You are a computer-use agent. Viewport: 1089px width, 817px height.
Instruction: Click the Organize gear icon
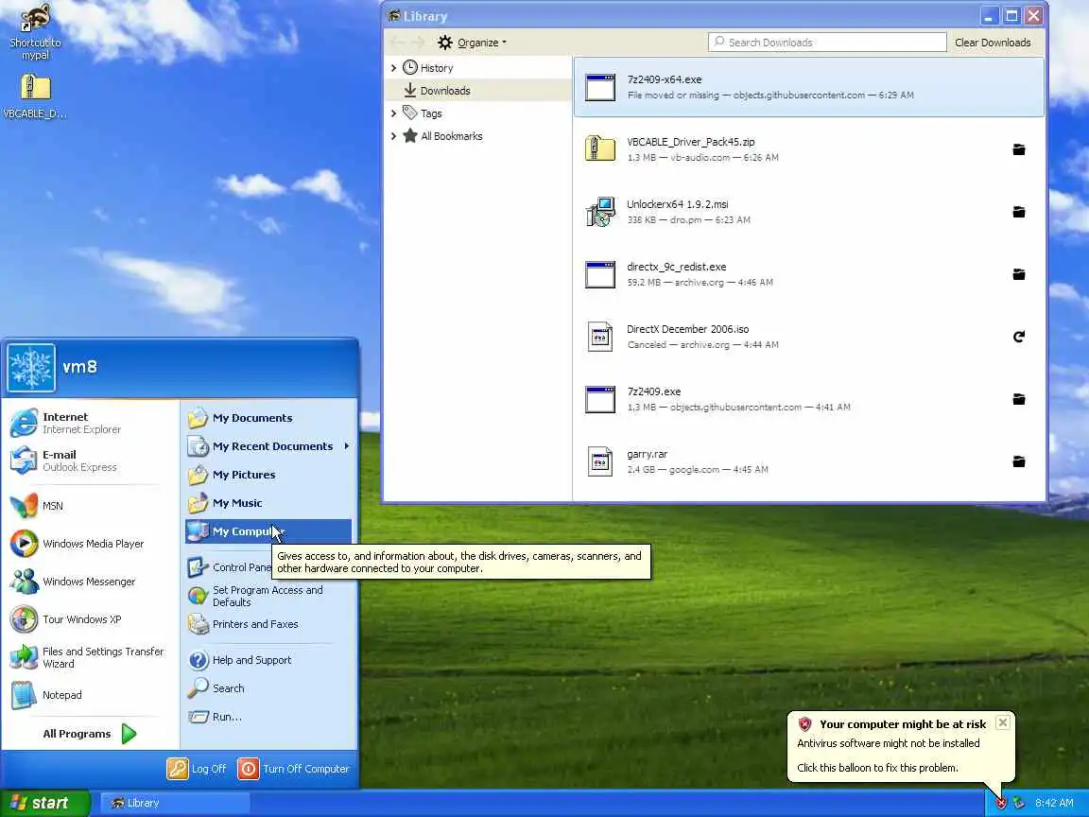click(x=445, y=43)
